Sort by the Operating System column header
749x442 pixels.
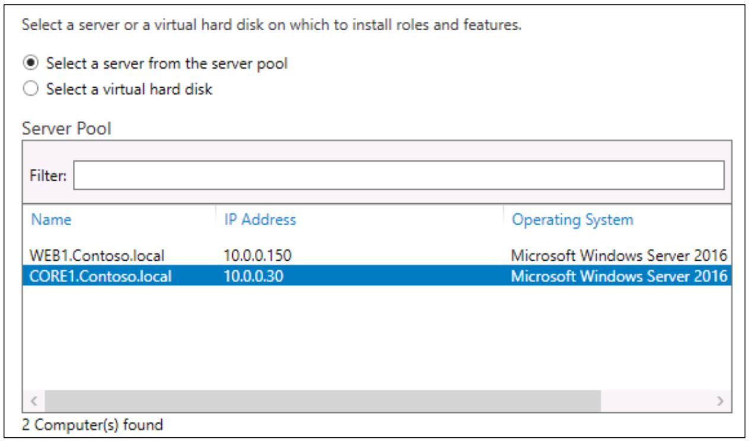tap(572, 220)
